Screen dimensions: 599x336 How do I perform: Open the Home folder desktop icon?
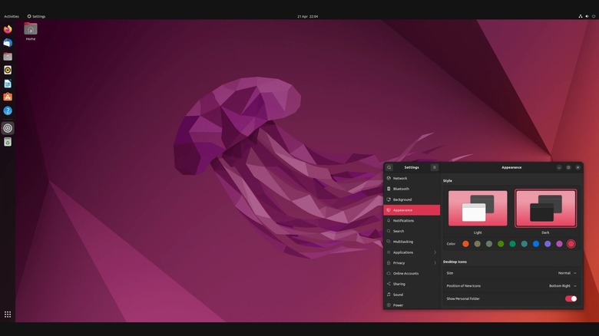pyautogui.click(x=31, y=31)
